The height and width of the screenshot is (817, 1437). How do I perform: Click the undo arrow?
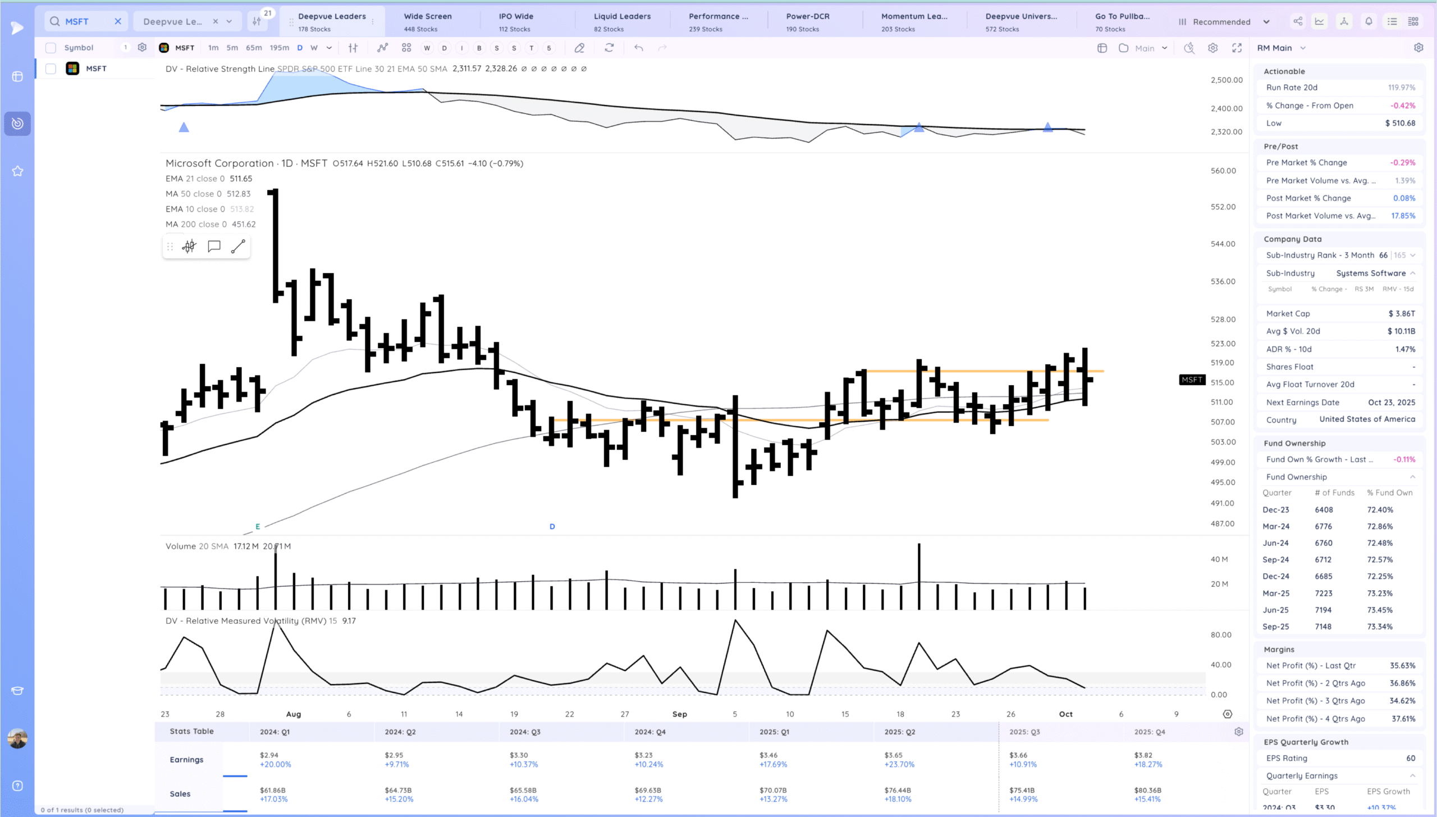tap(638, 48)
